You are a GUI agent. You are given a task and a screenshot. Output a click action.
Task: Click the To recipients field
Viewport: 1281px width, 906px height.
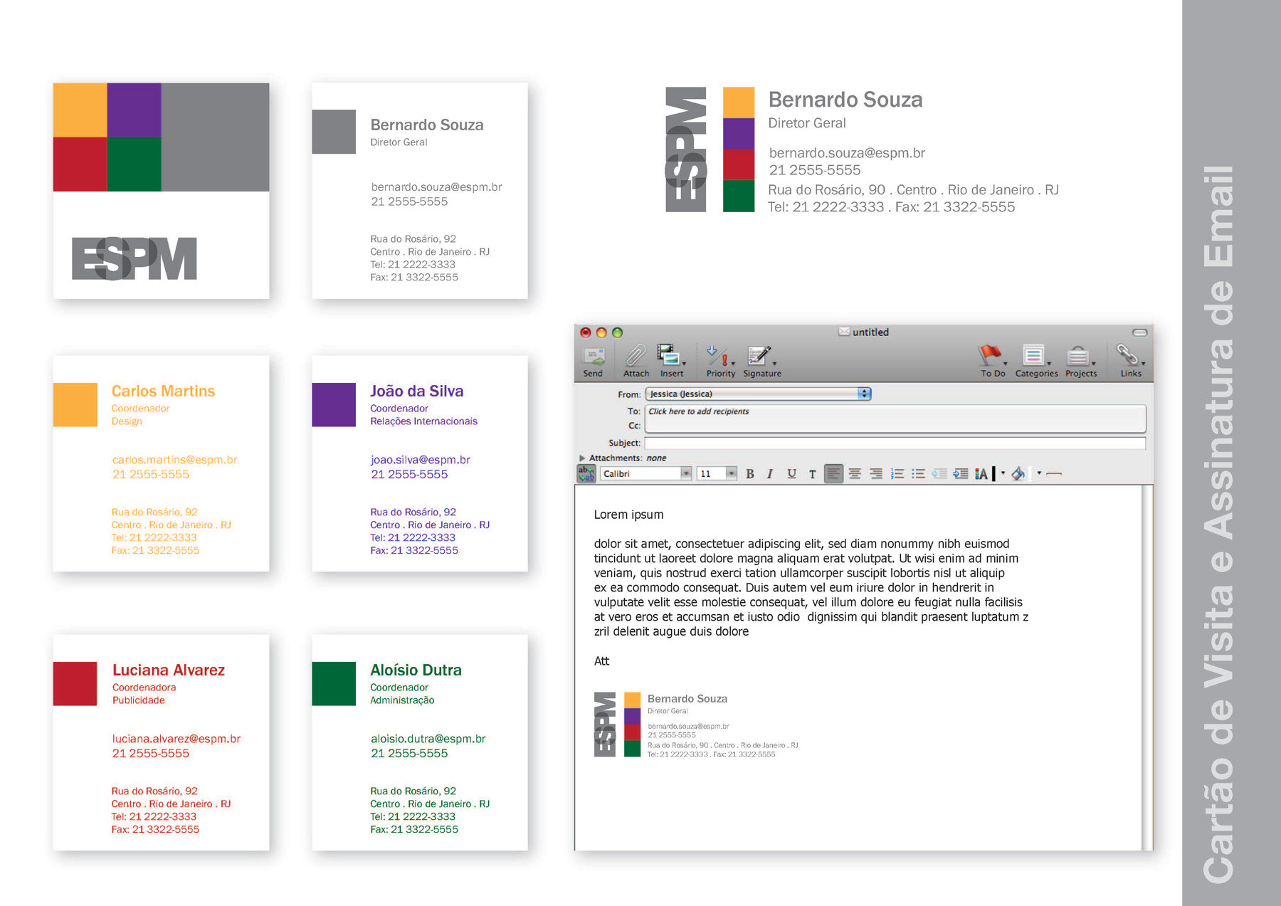tap(894, 411)
